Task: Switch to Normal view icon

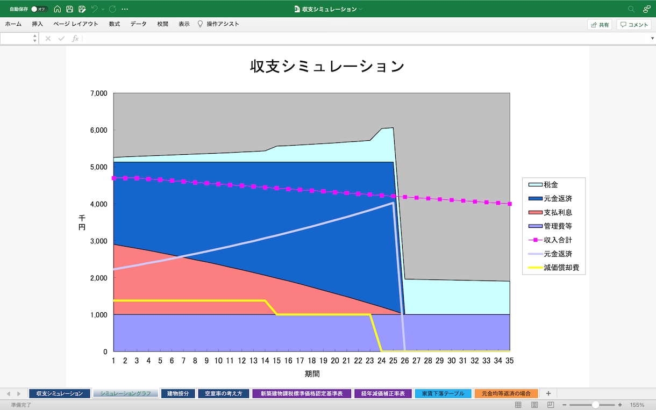Action: [x=518, y=405]
